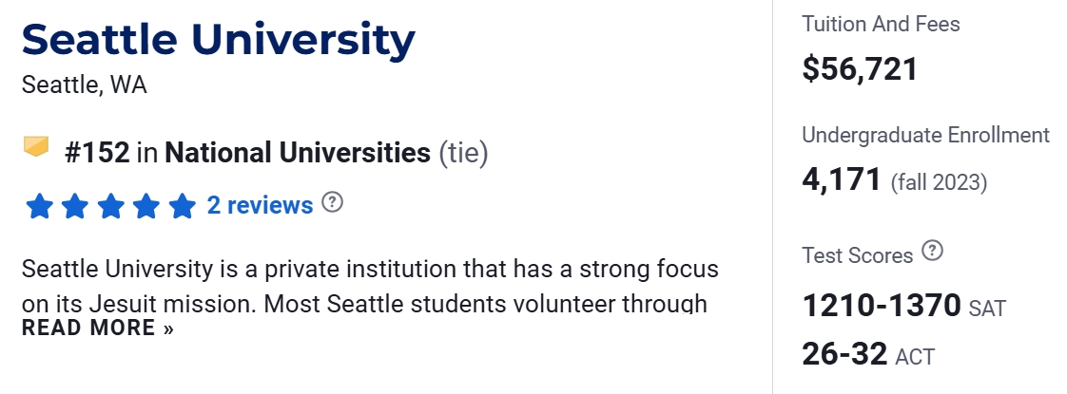The image size is (1067, 394).
Task: Click the 26-32 ACT score range
Action: pyautogui.click(x=845, y=355)
